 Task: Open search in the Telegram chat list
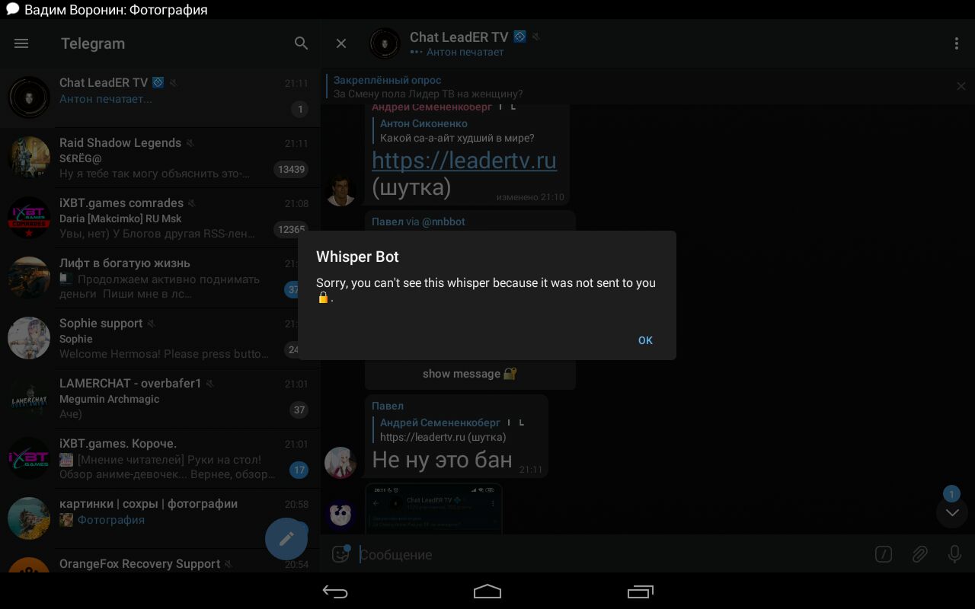(x=302, y=43)
